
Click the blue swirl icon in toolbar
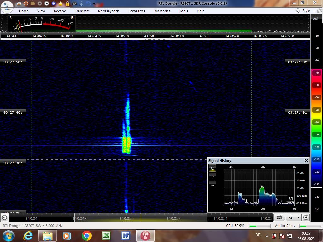point(88,3)
